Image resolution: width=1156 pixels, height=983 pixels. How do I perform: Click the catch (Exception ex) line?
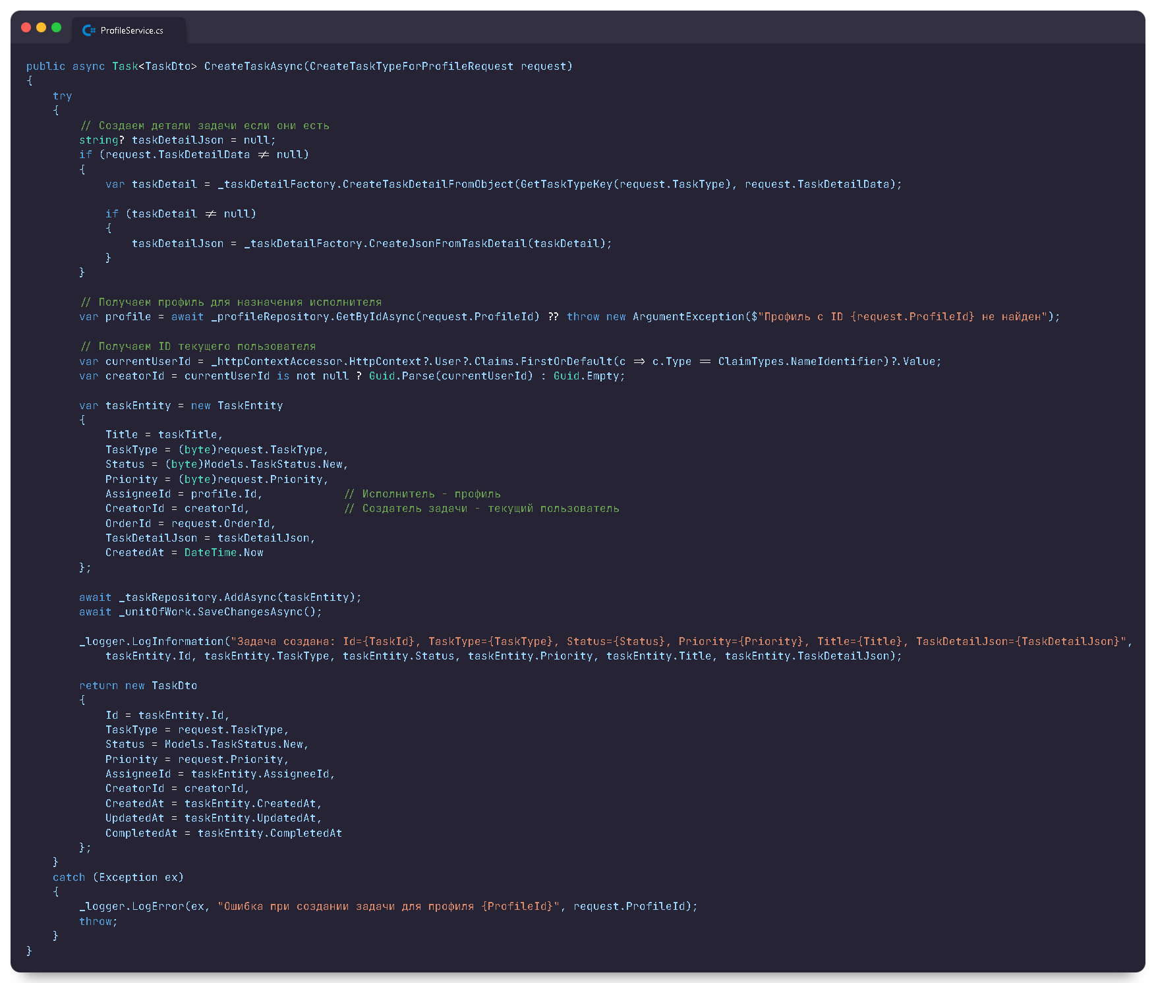click(x=119, y=877)
